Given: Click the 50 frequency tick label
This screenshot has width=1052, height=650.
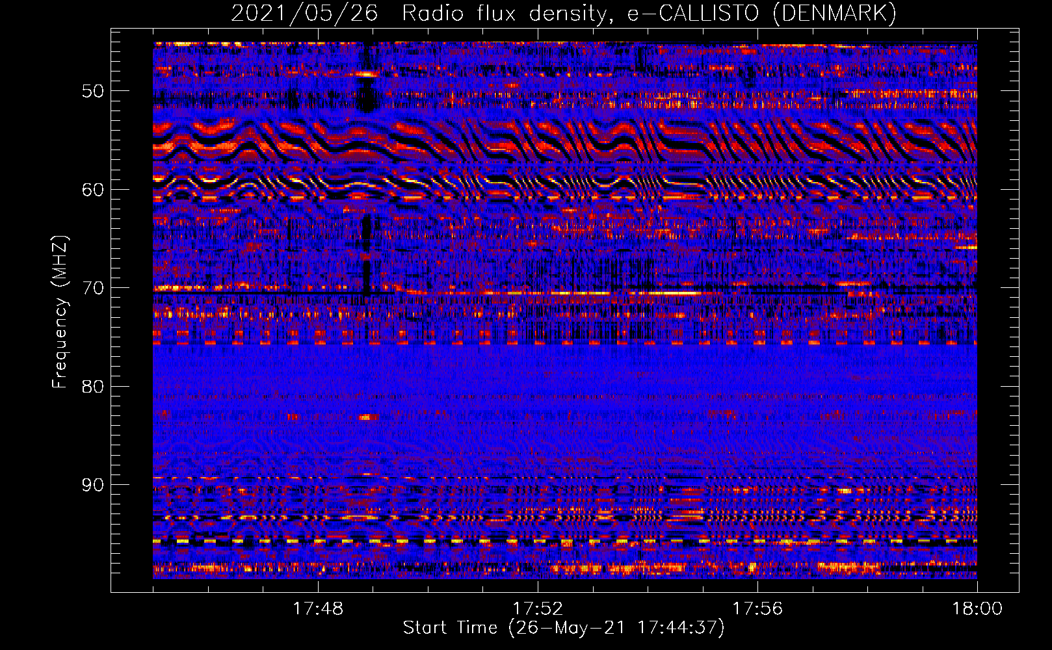Looking at the screenshot, I should tap(93, 91).
